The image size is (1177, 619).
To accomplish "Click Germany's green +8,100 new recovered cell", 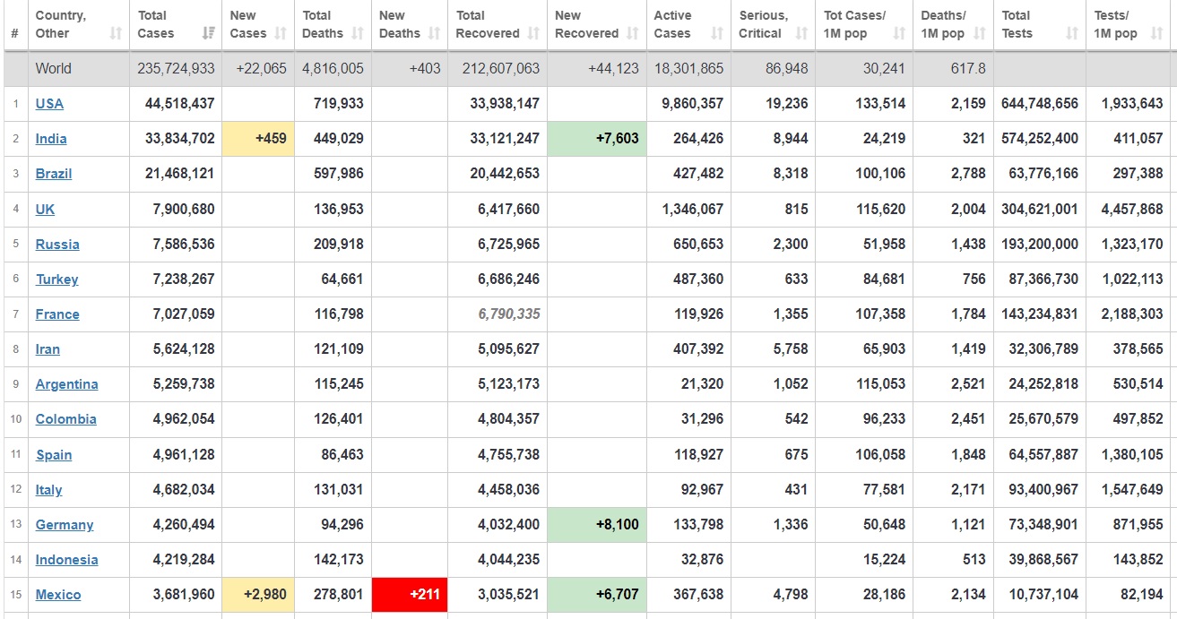I will coord(597,525).
